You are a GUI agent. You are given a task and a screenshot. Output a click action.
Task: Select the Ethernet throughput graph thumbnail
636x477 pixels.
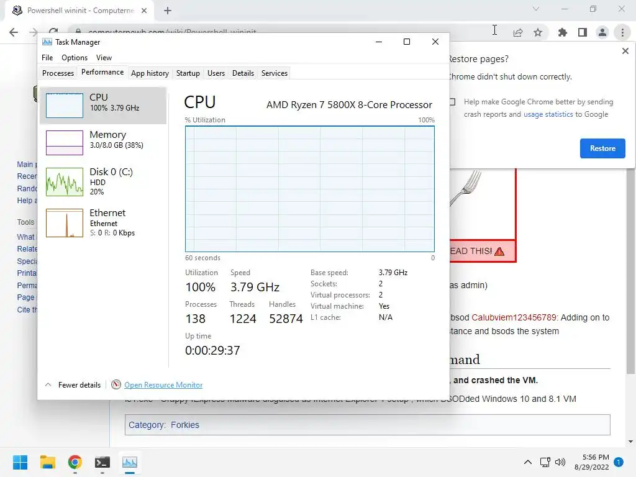pos(65,223)
